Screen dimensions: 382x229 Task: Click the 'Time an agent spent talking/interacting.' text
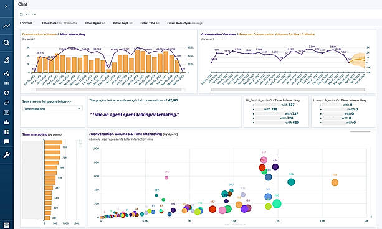pyautogui.click(x=134, y=115)
